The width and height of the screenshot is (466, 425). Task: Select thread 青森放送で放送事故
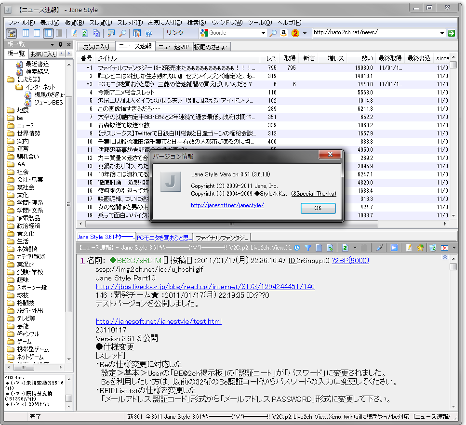(124, 125)
